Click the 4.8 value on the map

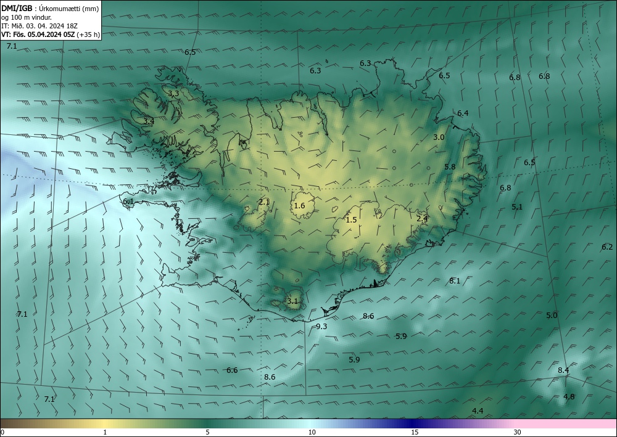click(x=569, y=396)
